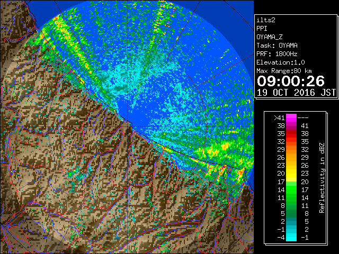
Task: Select the orange swatch for 29 to 32
Action: pos(291,150)
